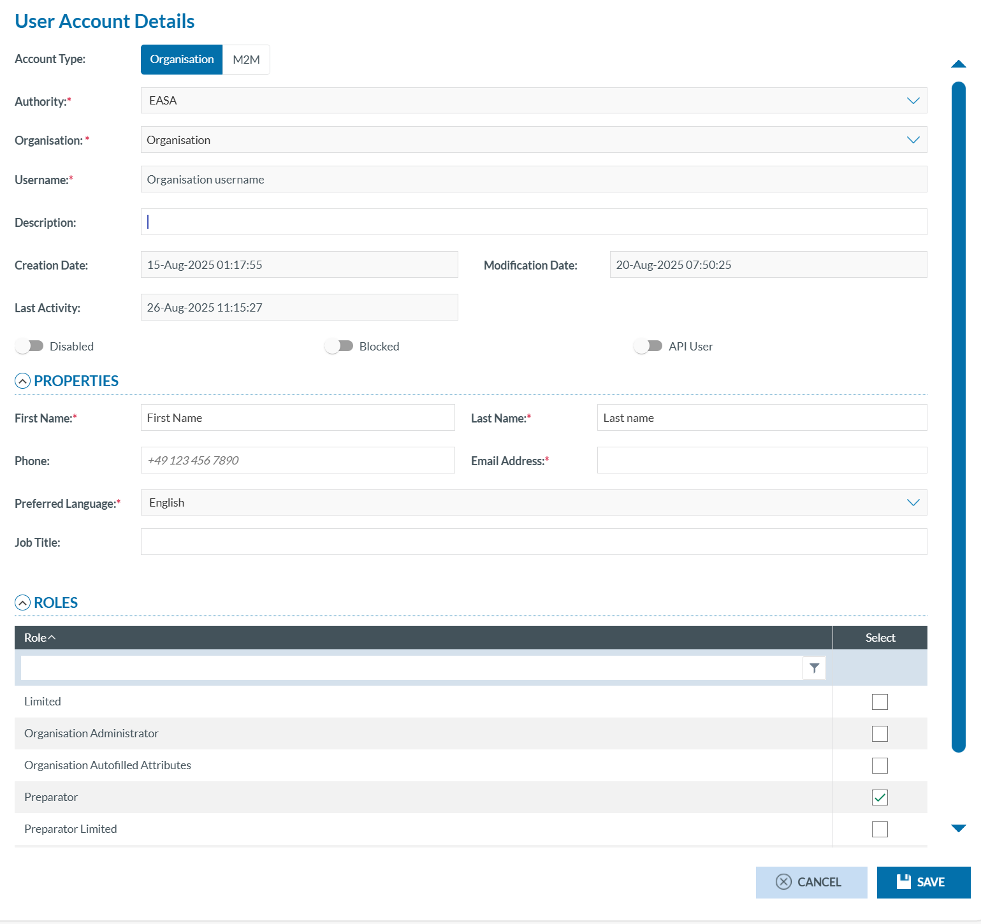
Task: Toggle the Disabled switch
Action: [29, 346]
